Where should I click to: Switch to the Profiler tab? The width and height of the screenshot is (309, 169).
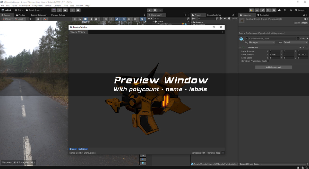[20, 15]
